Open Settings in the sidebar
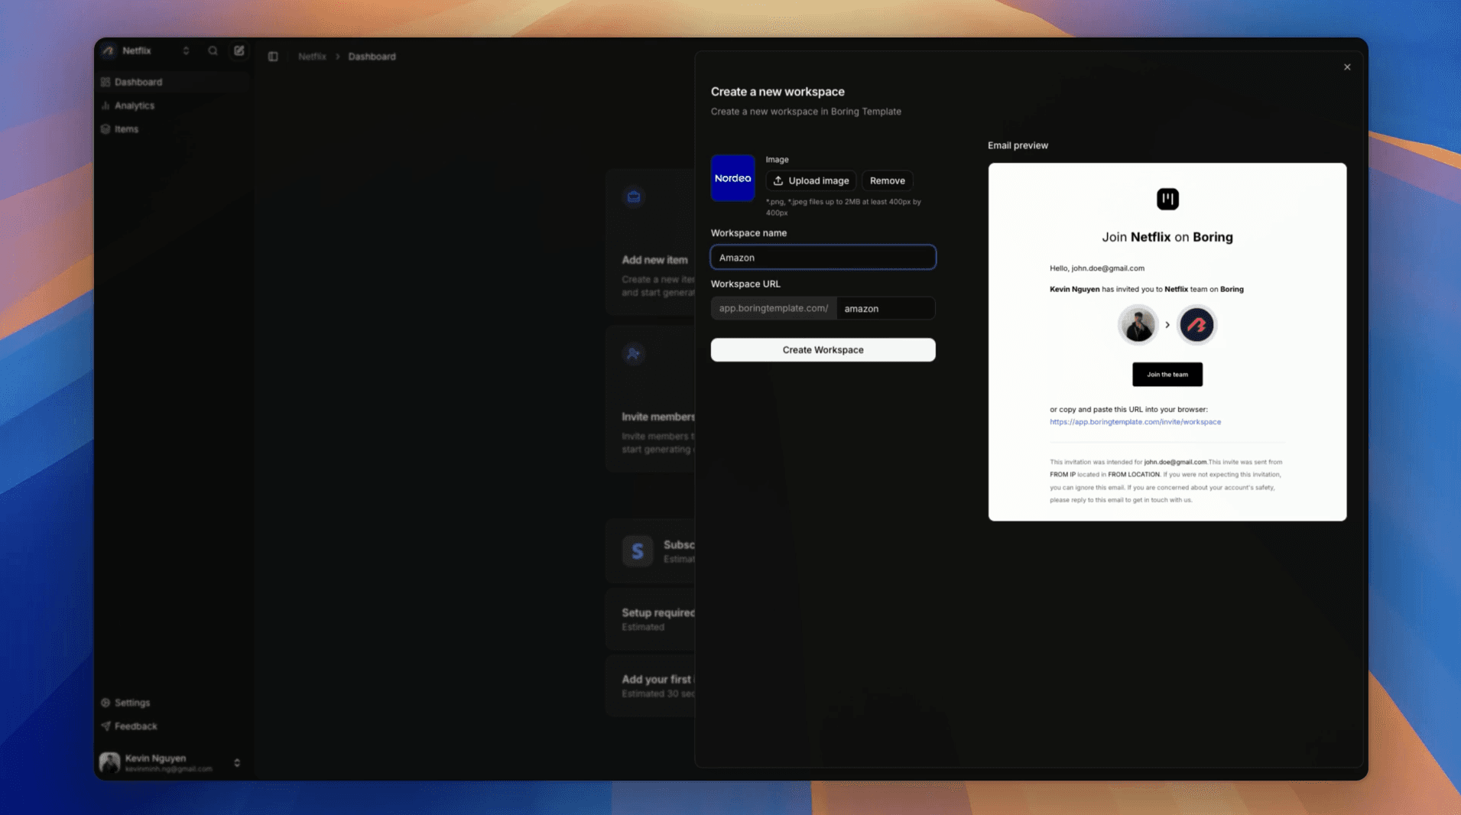The width and height of the screenshot is (1461, 815). coord(132,703)
